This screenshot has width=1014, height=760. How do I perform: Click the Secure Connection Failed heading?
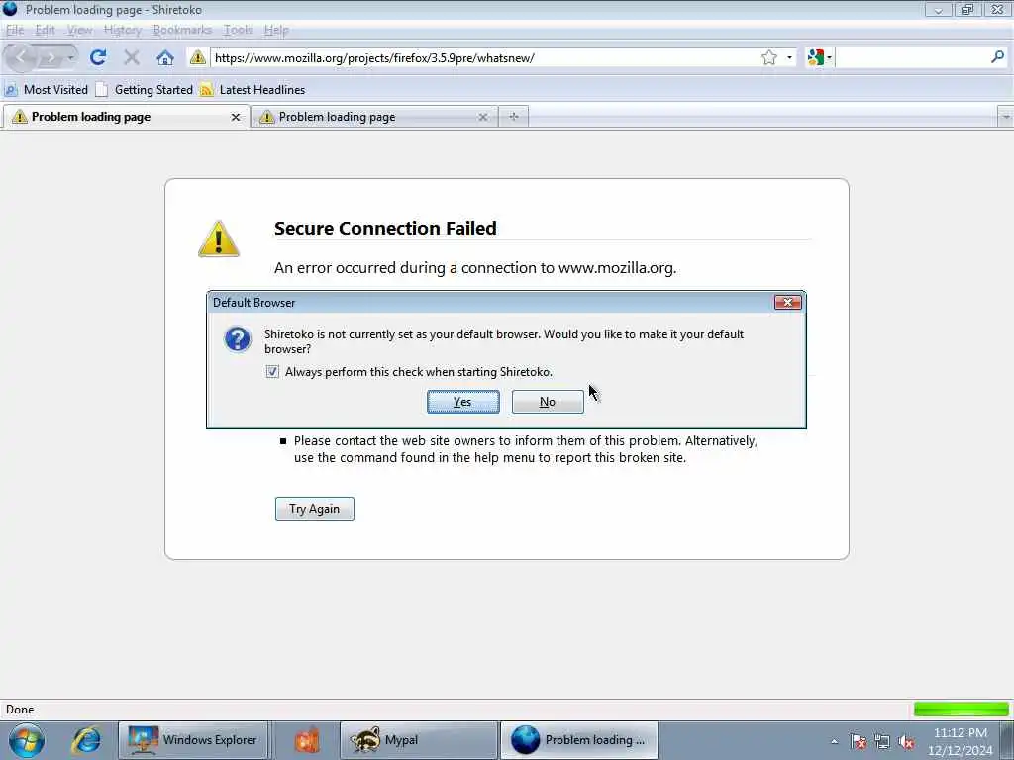(x=385, y=229)
